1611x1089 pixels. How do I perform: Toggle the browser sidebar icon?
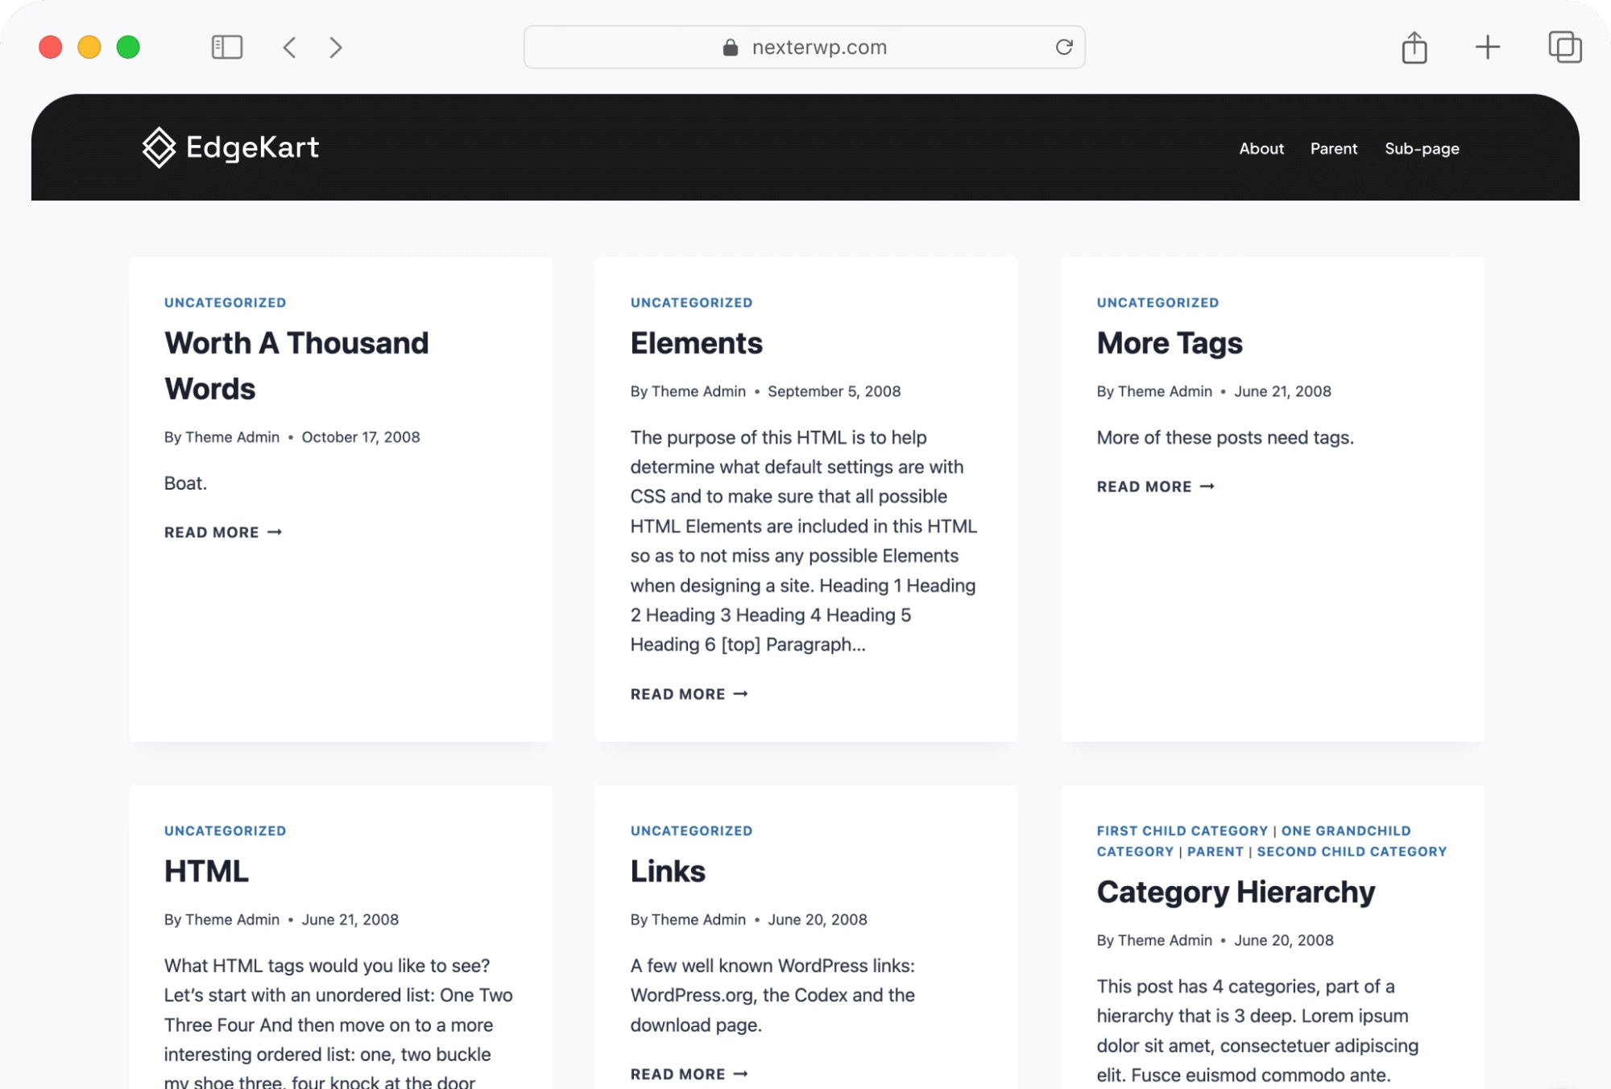pos(226,47)
